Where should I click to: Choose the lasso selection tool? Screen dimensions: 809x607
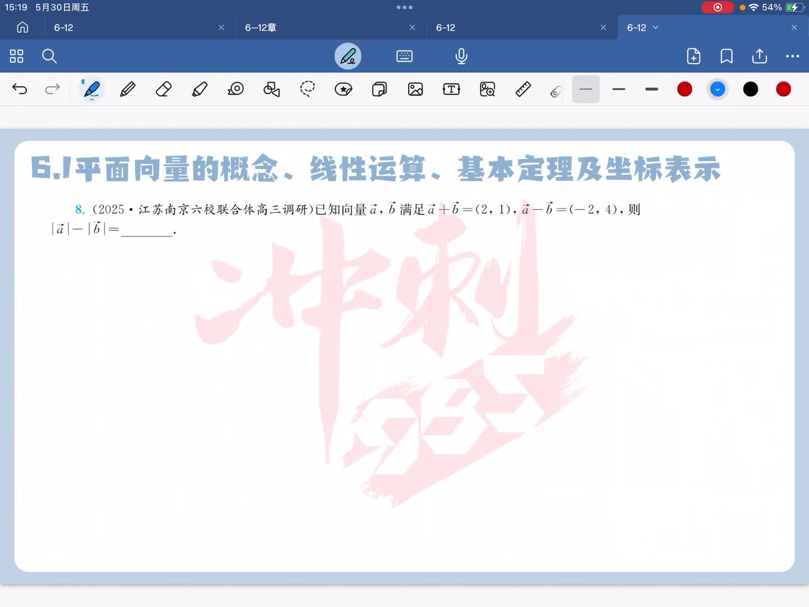click(x=307, y=89)
